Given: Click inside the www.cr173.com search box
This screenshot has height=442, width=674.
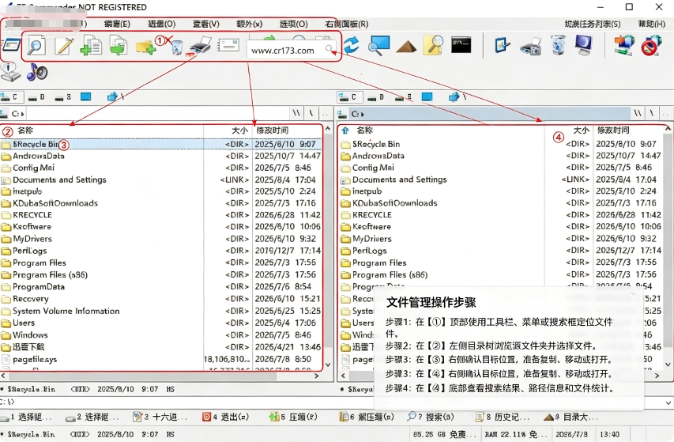Looking at the screenshot, I should [x=286, y=51].
